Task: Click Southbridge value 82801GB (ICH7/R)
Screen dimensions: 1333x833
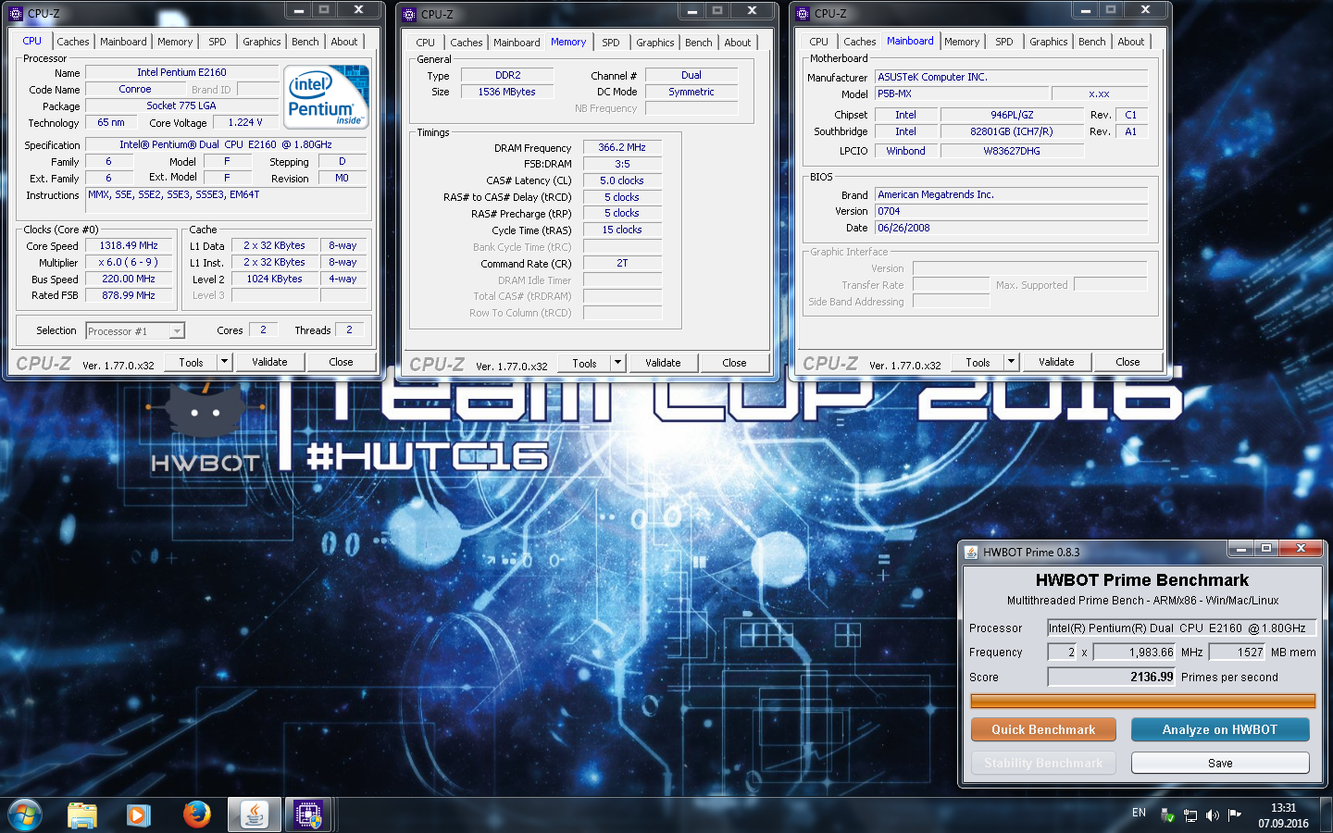Action: click(1012, 131)
